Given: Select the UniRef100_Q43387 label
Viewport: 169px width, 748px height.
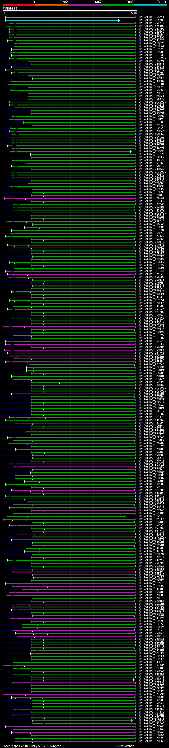Looking at the screenshot, I should (x=152, y=82).
